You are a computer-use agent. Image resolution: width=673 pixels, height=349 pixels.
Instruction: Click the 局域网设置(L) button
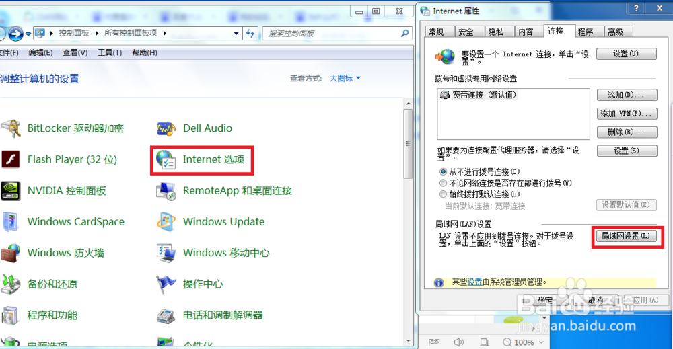[x=626, y=236]
